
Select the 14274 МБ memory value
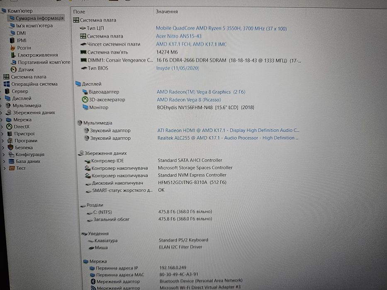[167, 52]
